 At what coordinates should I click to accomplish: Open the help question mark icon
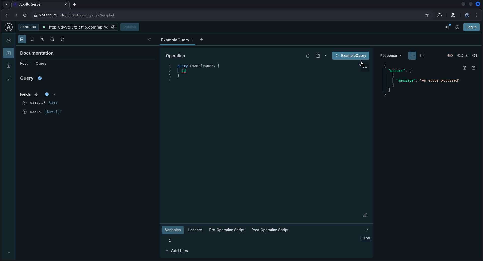[457, 27]
